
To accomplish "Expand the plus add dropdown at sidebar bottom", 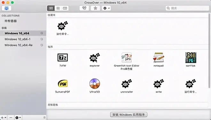I will [x=4, y=117].
